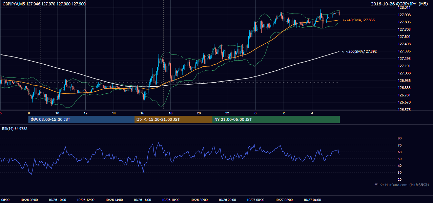Screen dimensions: 433x203
Task: Click price axis label 127.396
Action: (x=405, y=51)
